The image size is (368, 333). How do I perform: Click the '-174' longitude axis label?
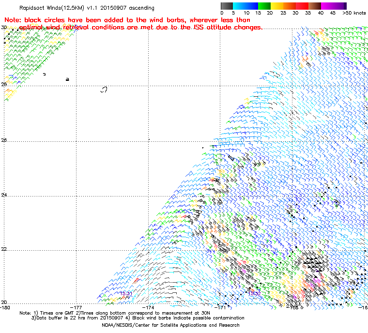point(148,307)
